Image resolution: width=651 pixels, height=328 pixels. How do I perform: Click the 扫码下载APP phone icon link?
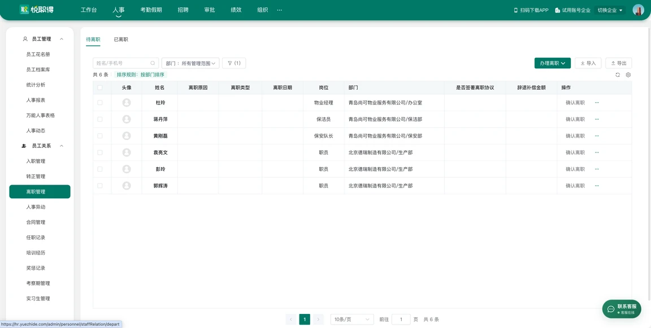tap(531, 10)
